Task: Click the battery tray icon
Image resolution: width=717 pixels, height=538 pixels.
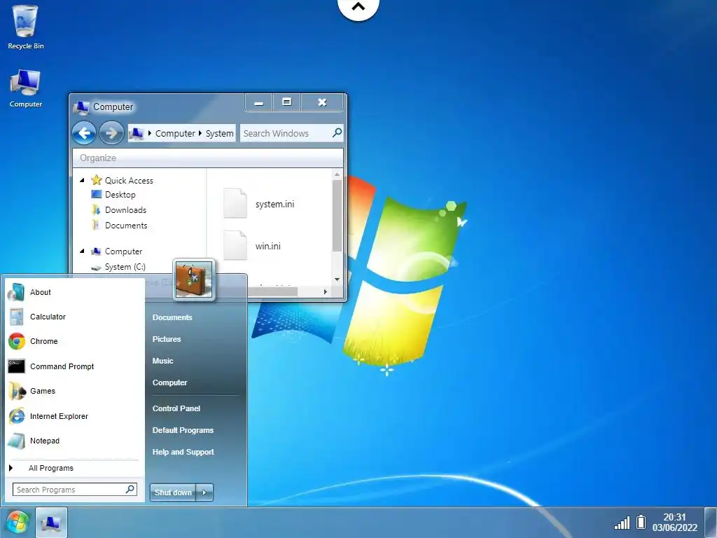Action: pyautogui.click(x=641, y=522)
